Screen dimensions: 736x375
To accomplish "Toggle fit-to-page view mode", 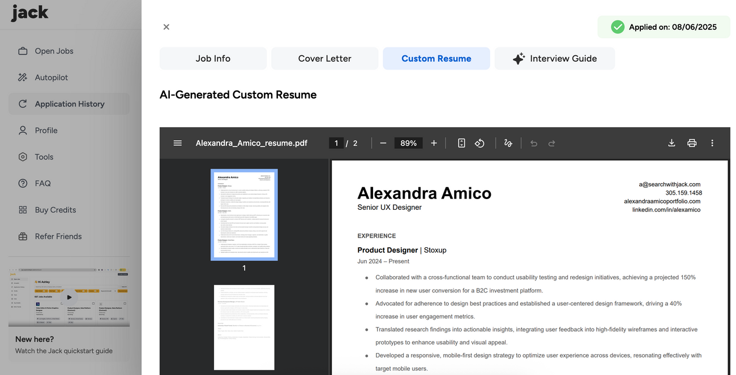I will (461, 143).
